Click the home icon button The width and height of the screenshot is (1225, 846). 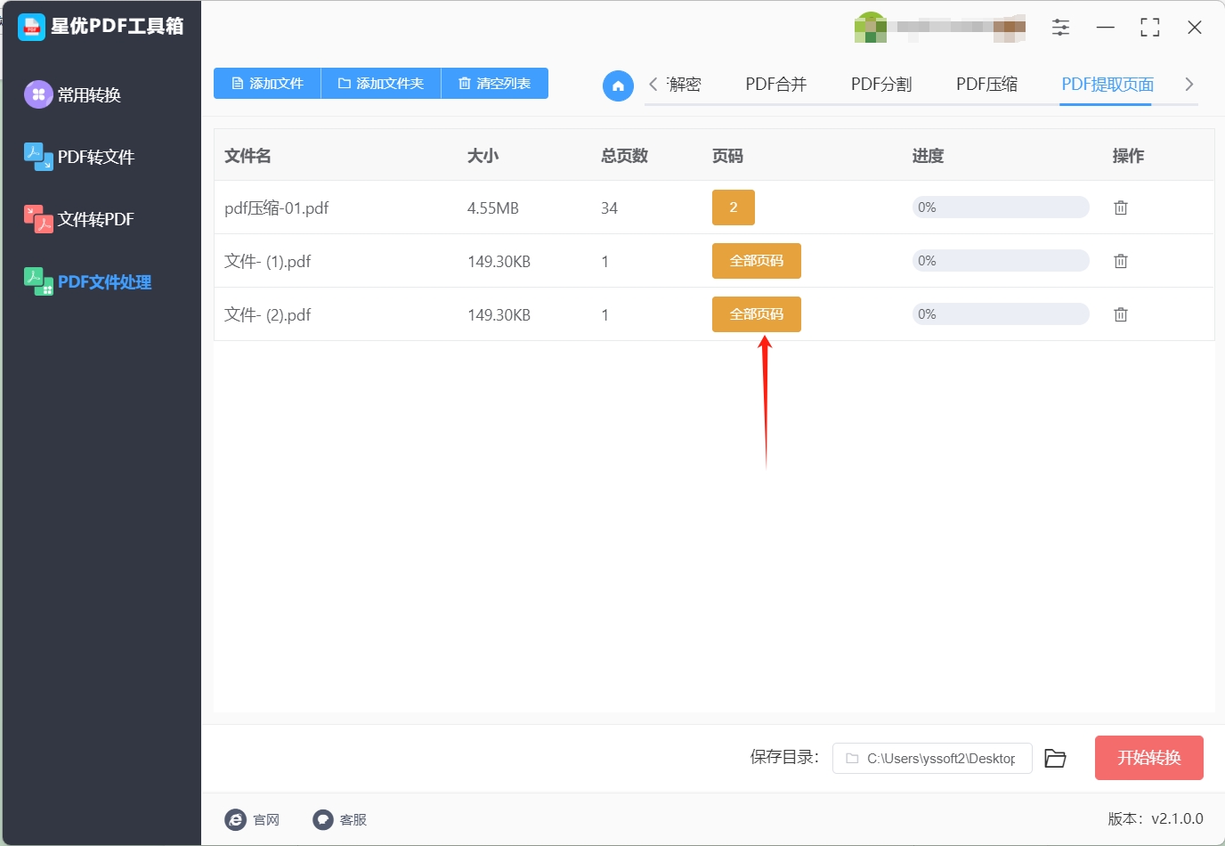[618, 85]
